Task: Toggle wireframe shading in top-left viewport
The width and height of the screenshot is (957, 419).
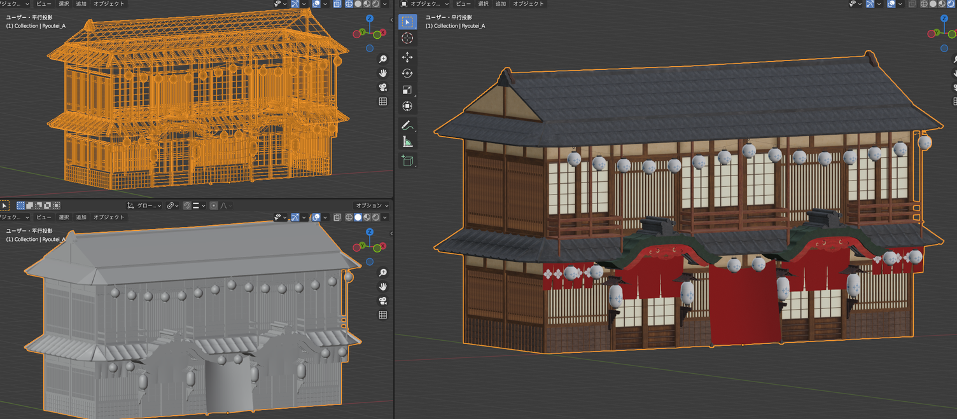Action: 349,4
